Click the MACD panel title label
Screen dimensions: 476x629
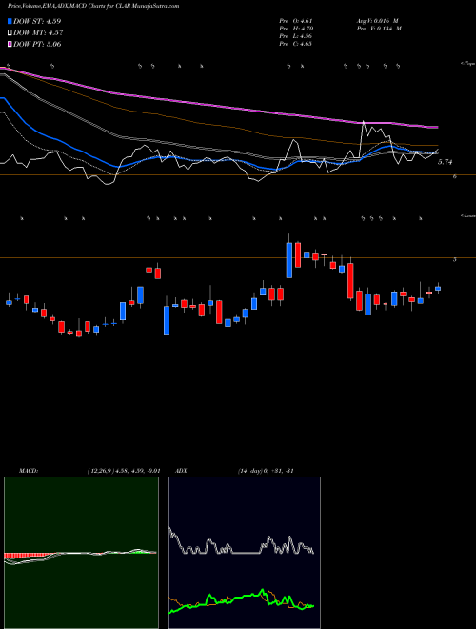(29, 471)
